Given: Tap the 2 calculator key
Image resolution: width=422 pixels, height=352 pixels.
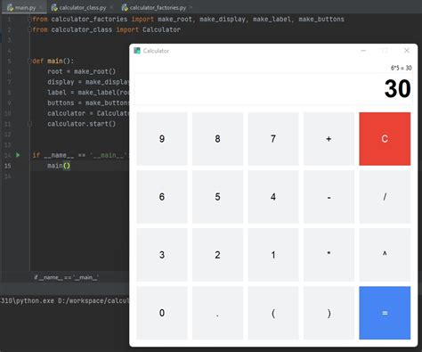Looking at the screenshot, I should pos(217,255).
